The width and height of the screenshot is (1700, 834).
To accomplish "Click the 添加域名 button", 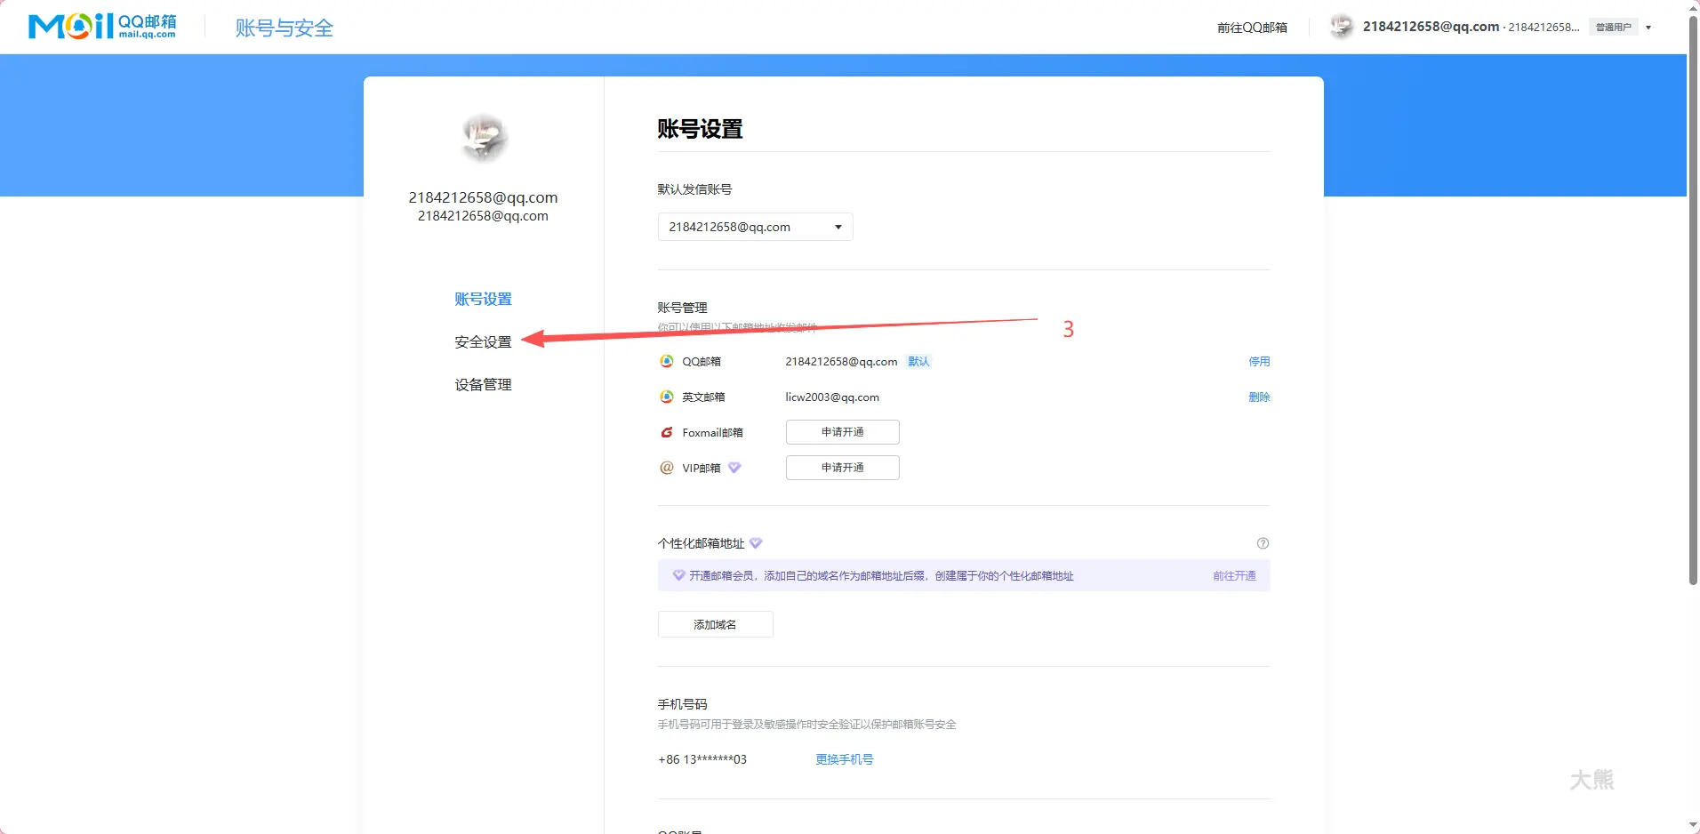I will click(715, 623).
